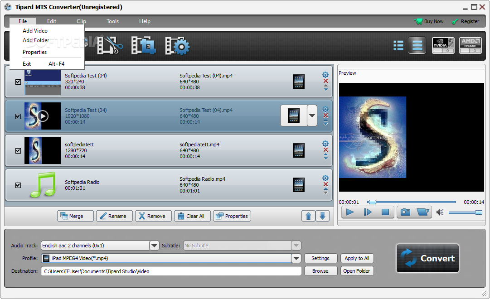490x299 pixels.
Task: Open the preferences film gear tool
Action: coord(177,46)
